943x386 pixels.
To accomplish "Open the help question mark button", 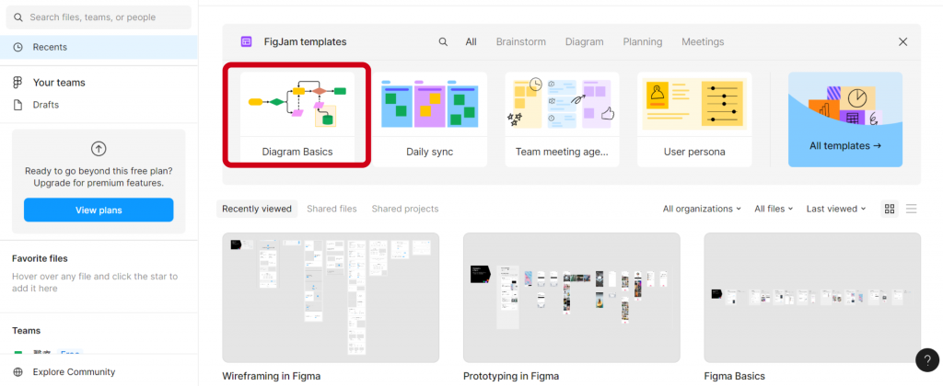I will (926, 360).
